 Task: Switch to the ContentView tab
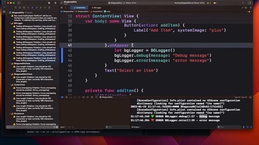point(79,8)
